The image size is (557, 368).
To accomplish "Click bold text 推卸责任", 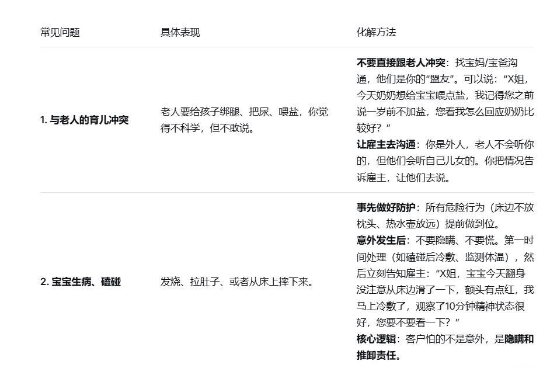I will [x=376, y=355].
